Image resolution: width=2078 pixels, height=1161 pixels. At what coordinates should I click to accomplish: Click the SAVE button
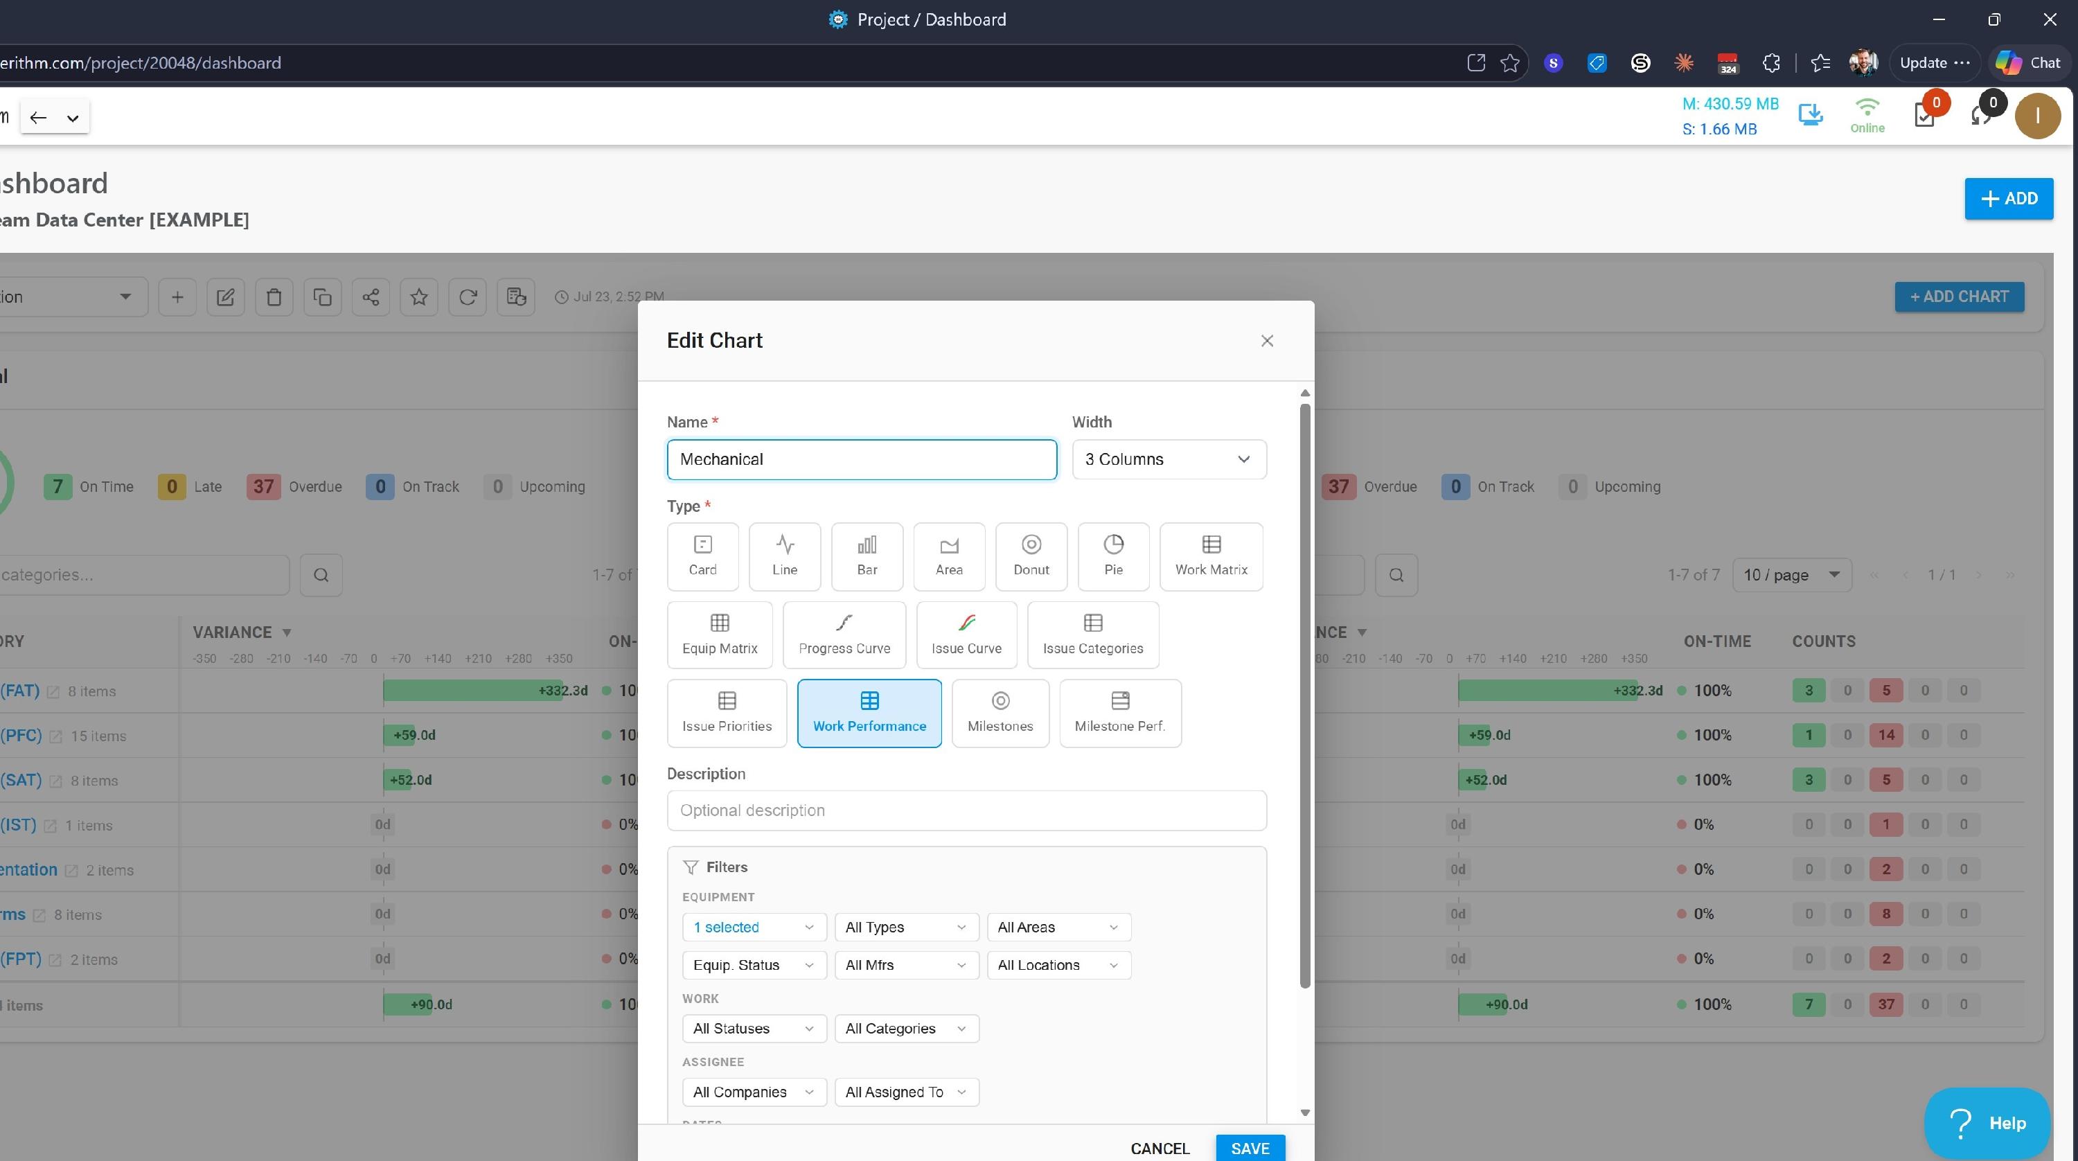tap(1250, 1148)
